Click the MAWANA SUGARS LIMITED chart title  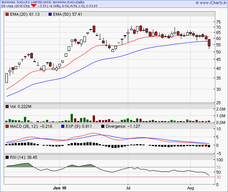point(43,2)
